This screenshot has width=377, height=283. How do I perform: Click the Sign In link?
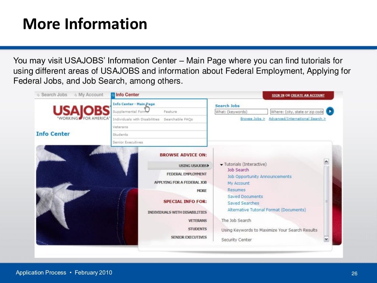point(278,95)
